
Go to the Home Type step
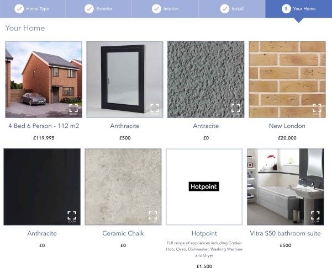click(x=33, y=9)
